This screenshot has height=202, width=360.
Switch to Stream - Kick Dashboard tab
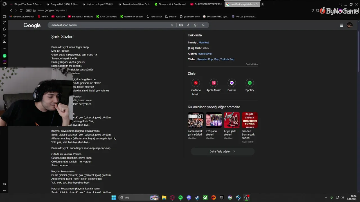[170, 4]
